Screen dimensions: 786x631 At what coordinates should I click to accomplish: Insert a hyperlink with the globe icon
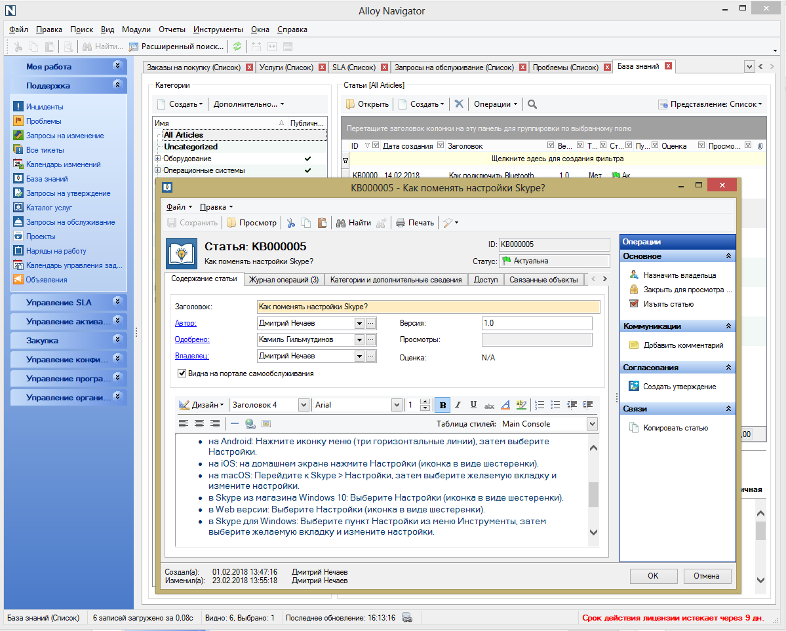[250, 424]
